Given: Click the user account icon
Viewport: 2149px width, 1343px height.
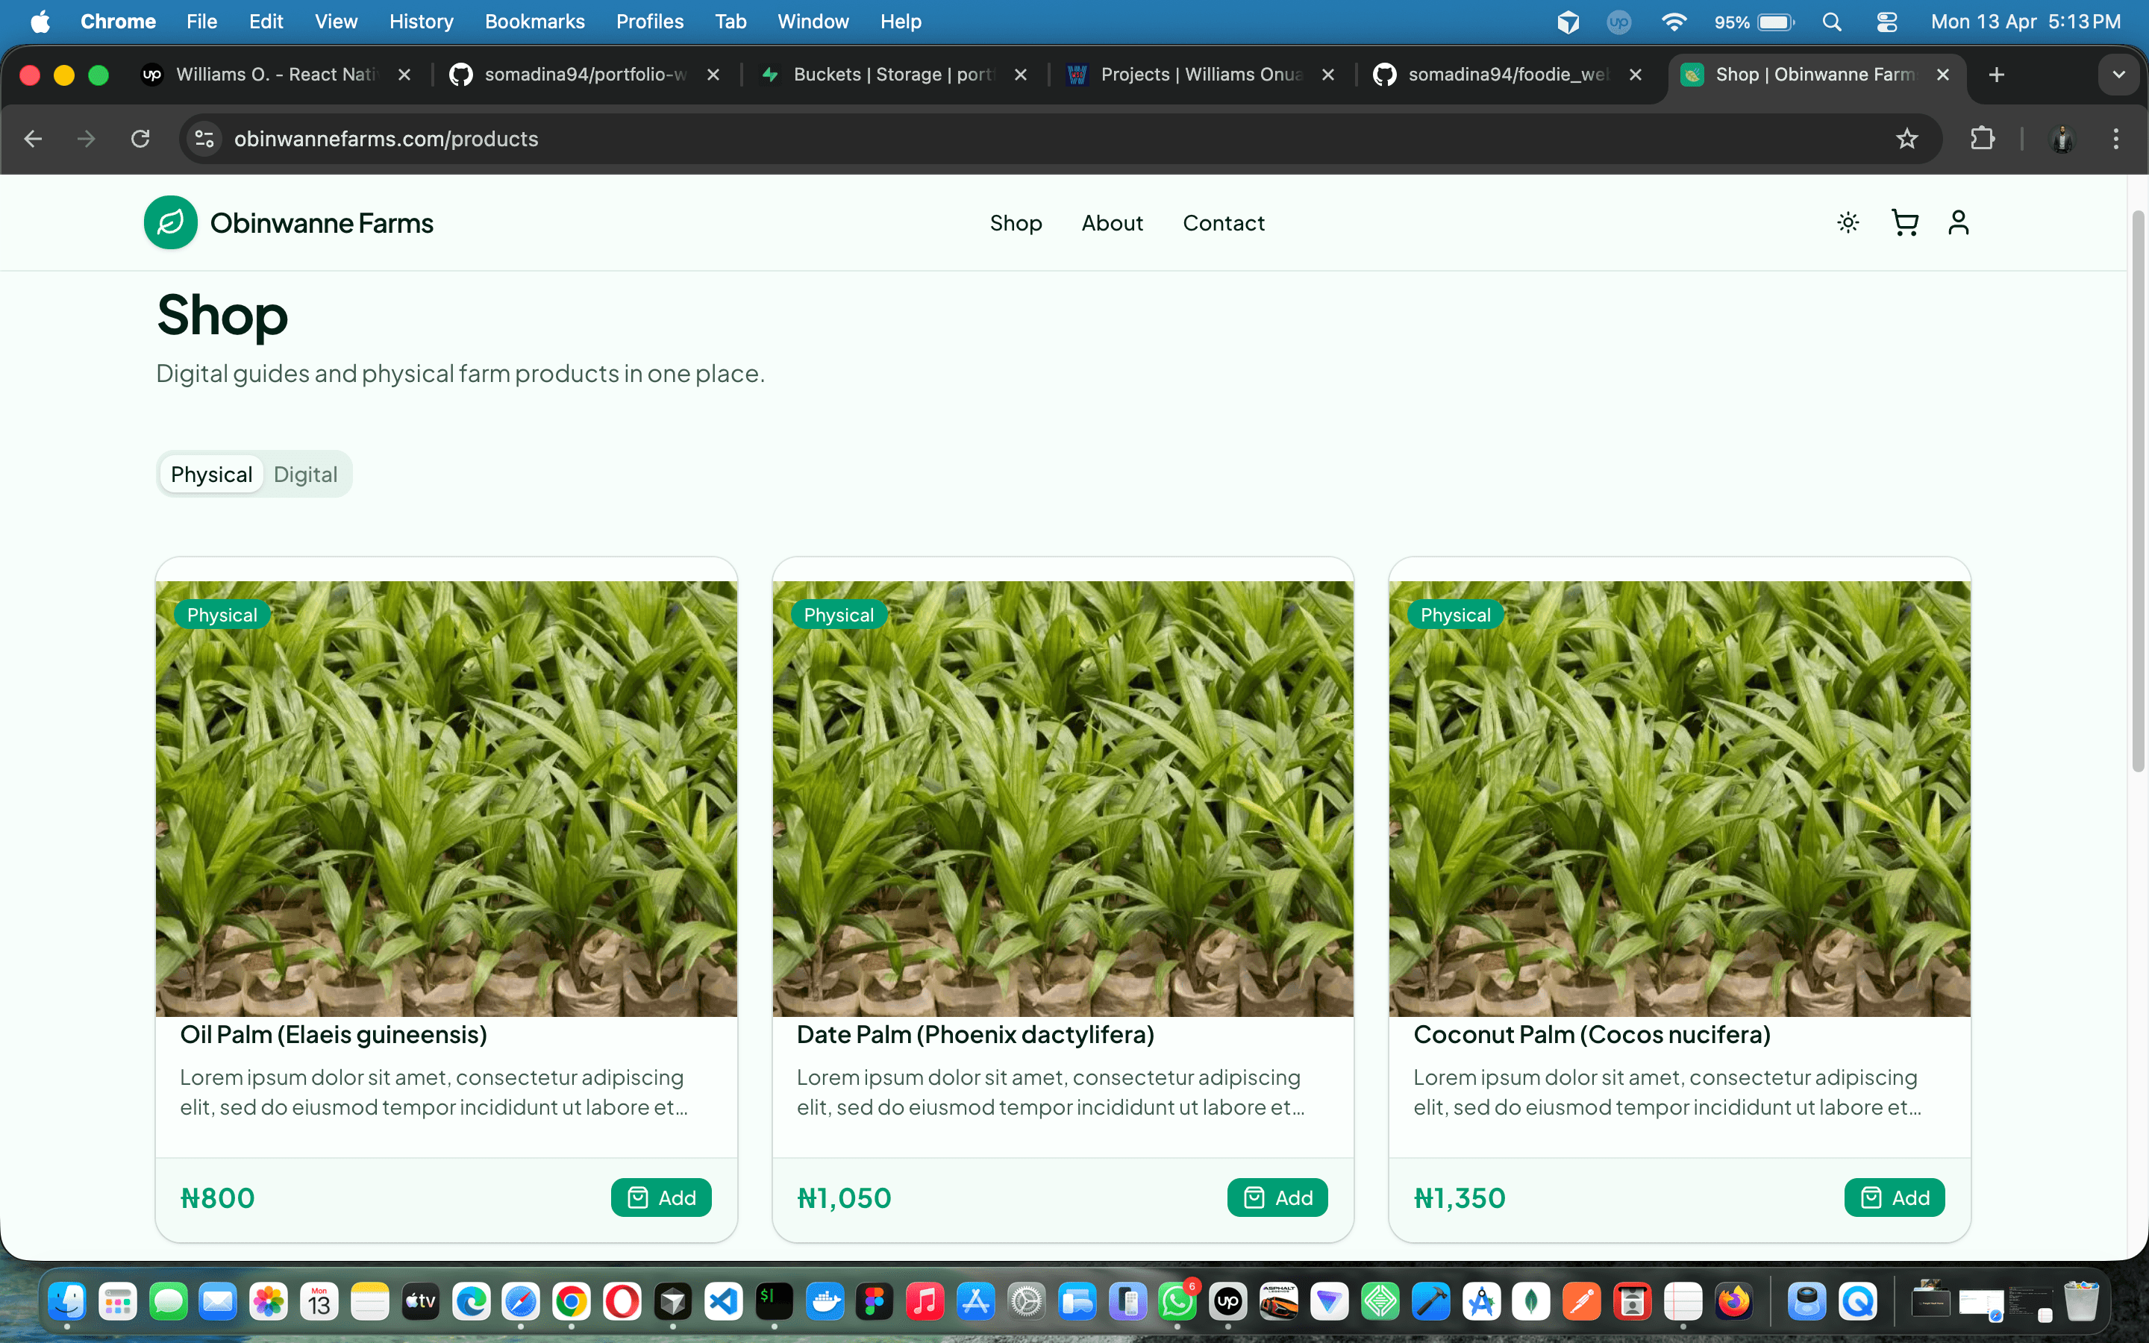Looking at the screenshot, I should coord(1959,223).
